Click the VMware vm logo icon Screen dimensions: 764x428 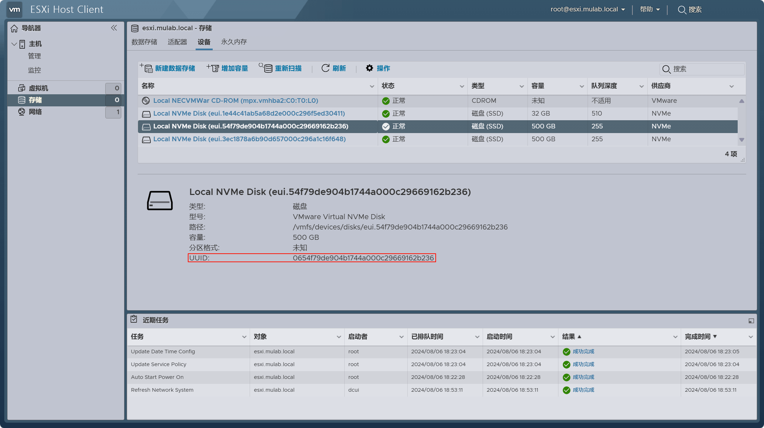coord(15,10)
